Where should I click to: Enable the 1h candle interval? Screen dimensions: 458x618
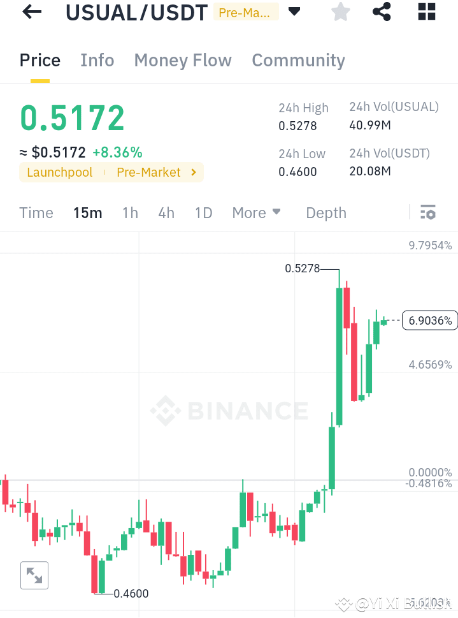coord(130,212)
